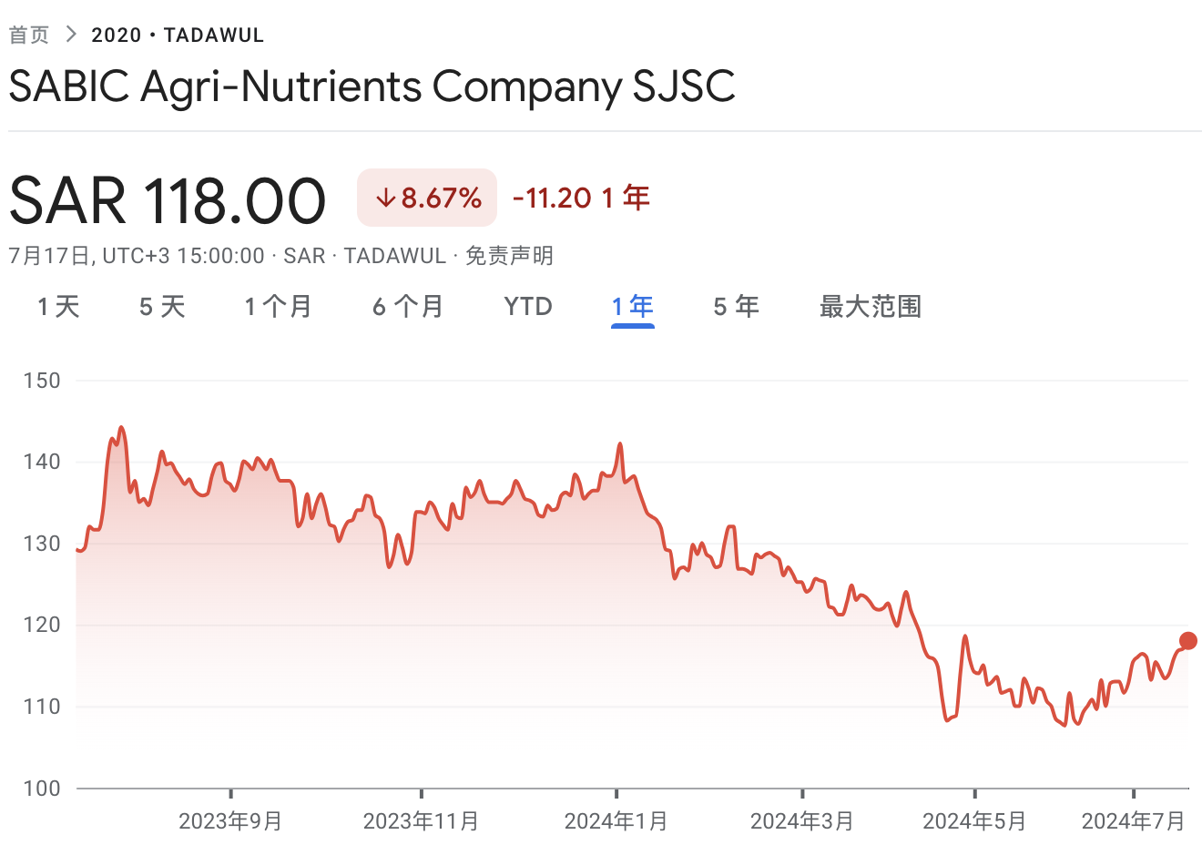Select the YTD range tab
The height and width of the screenshot is (845, 1202).
[x=528, y=307]
